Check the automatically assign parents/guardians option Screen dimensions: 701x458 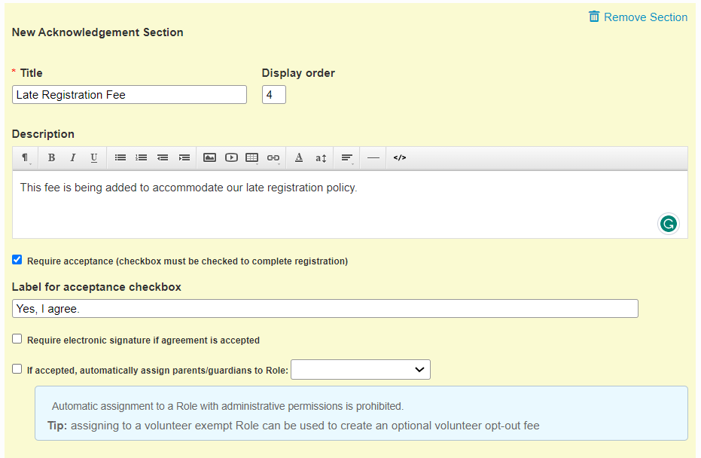pos(17,369)
